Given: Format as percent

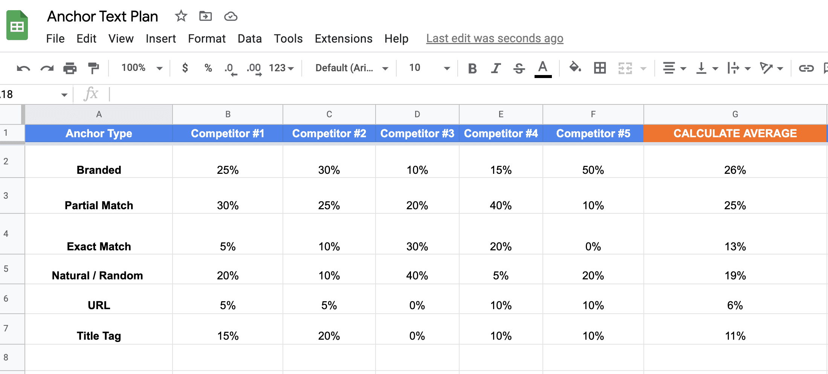Looking at the screenshot, I should 208,68.
